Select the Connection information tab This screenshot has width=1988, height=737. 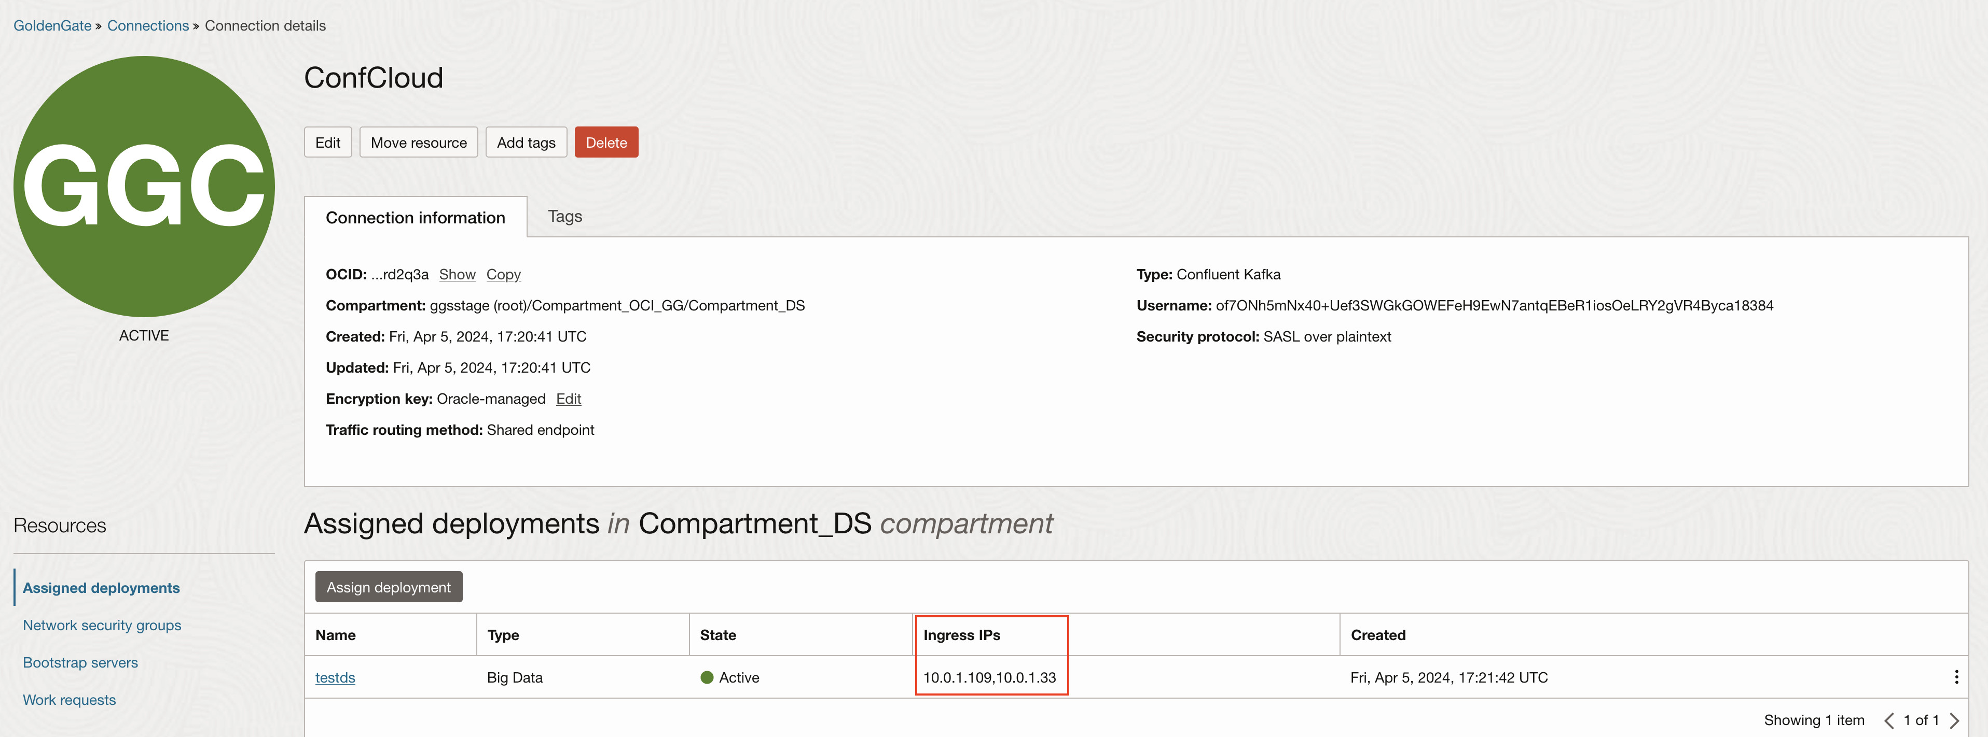coord(415,217)
